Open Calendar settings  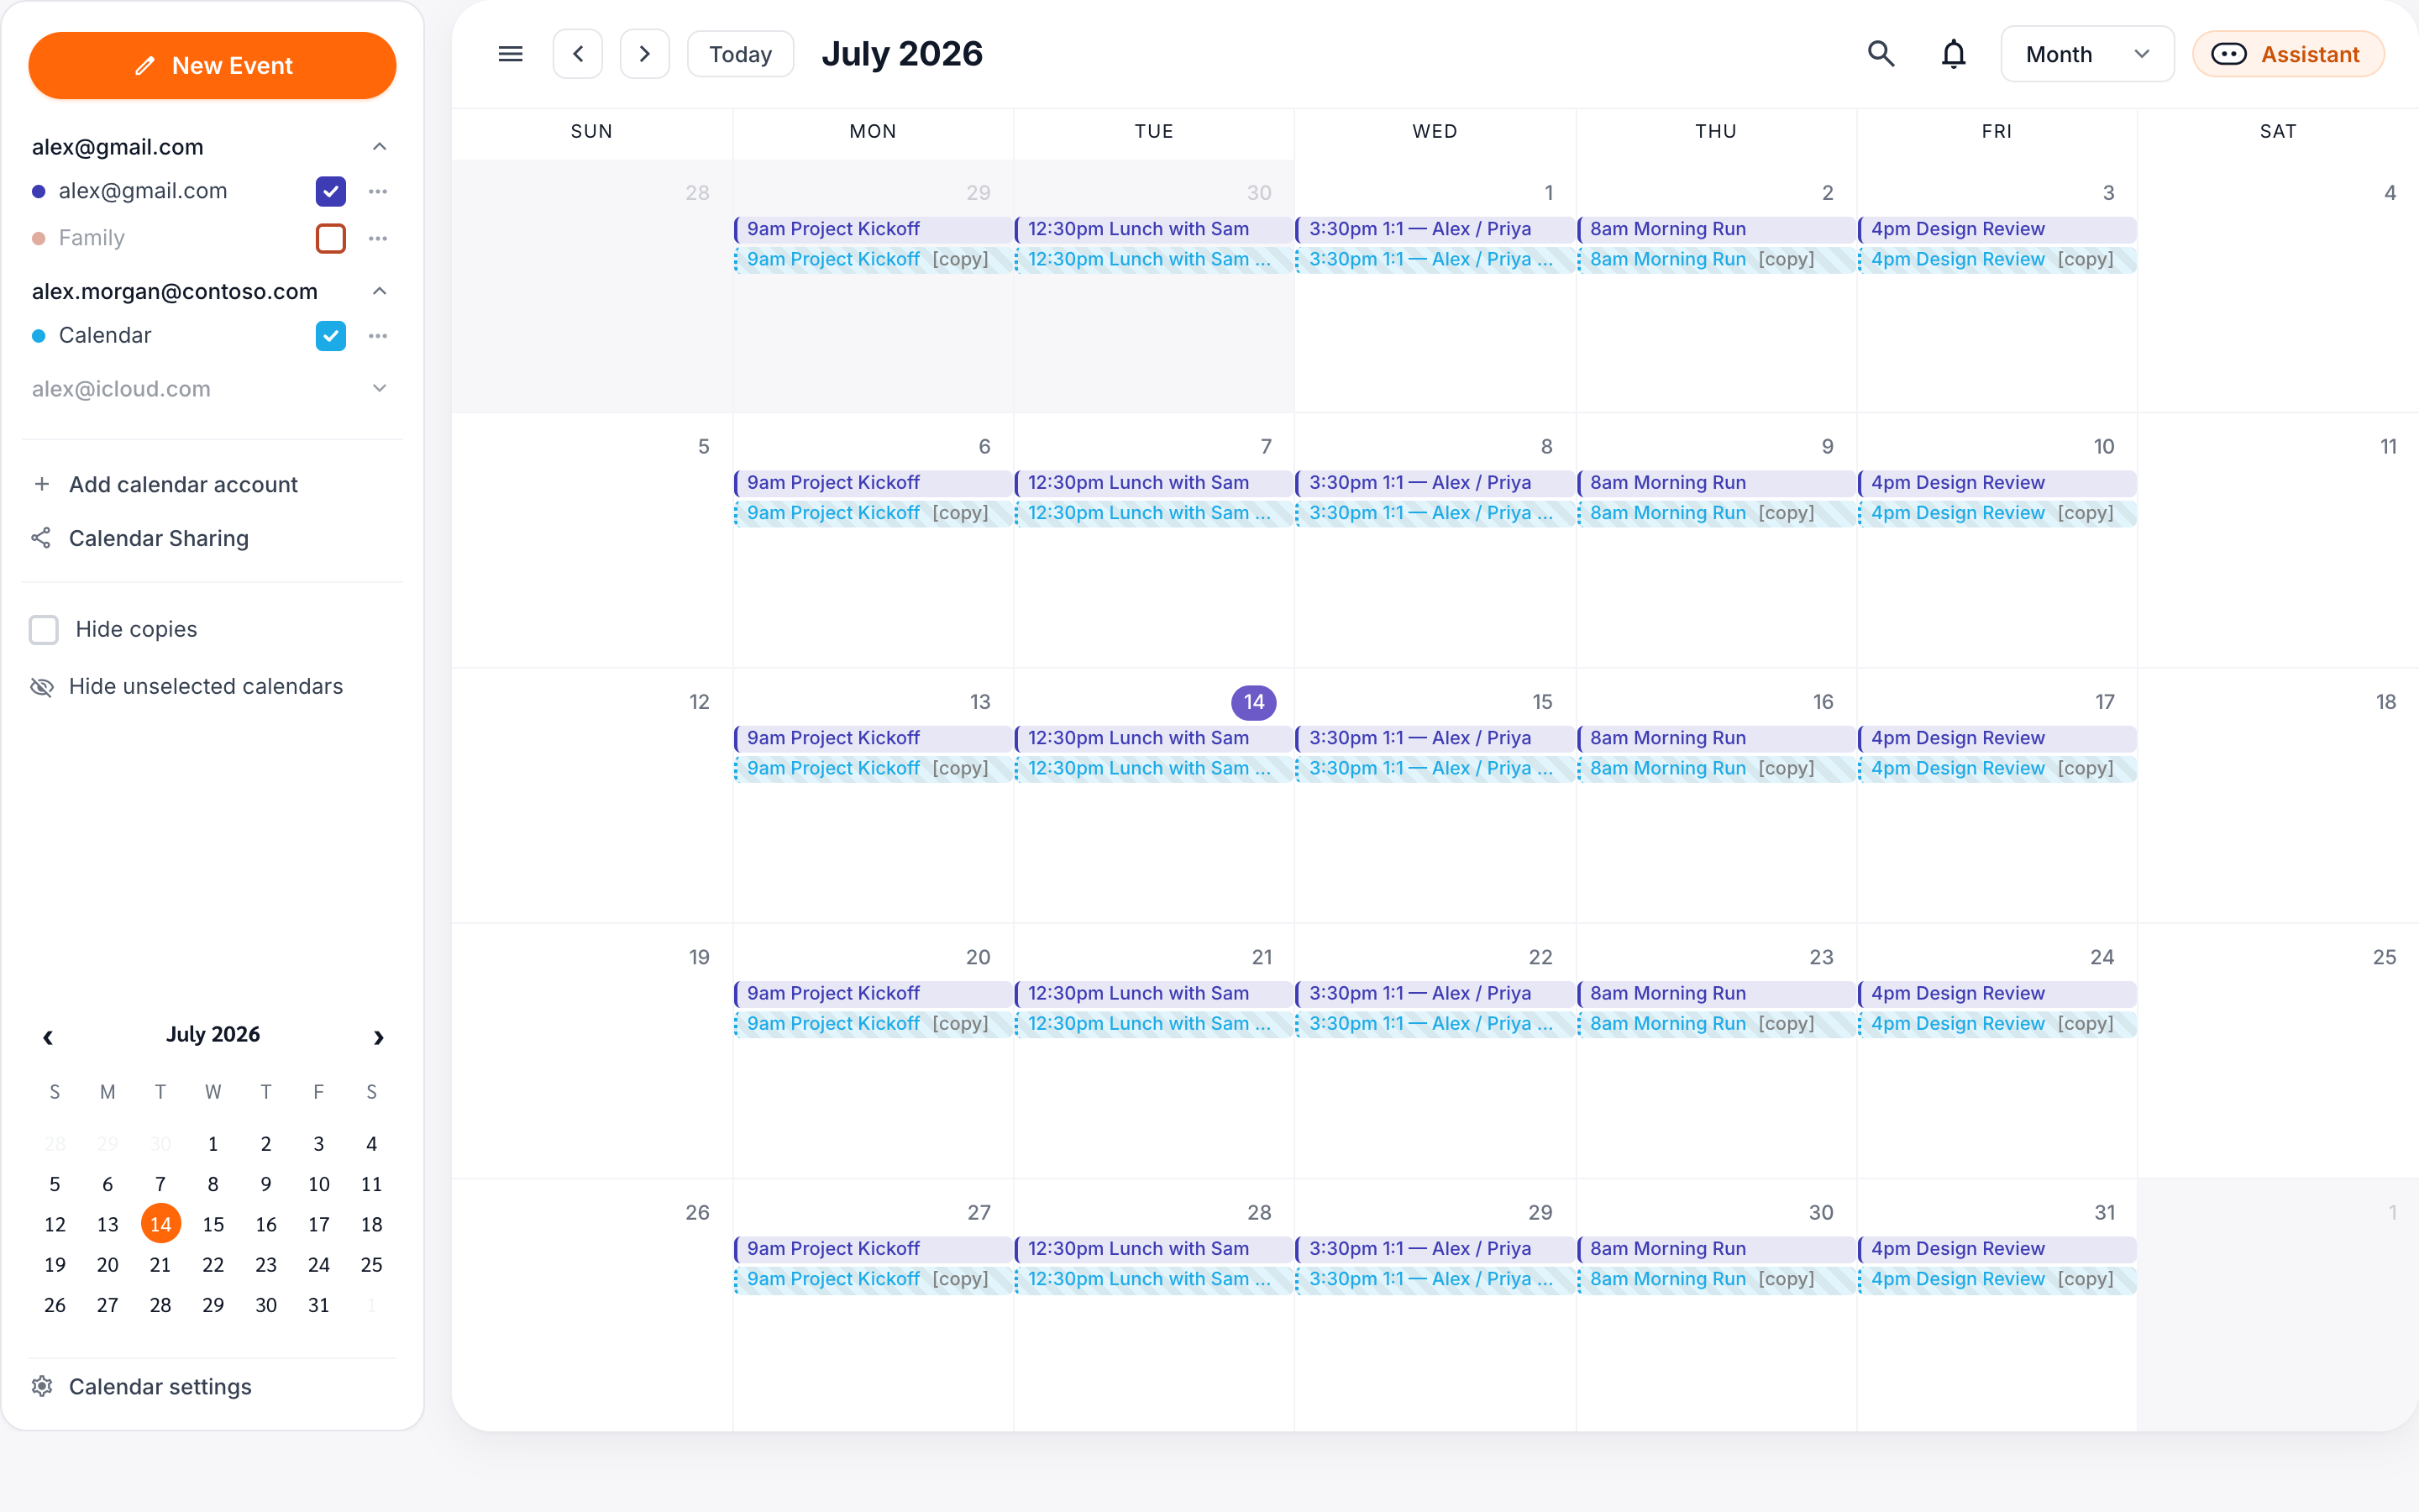coord(160,1386)
